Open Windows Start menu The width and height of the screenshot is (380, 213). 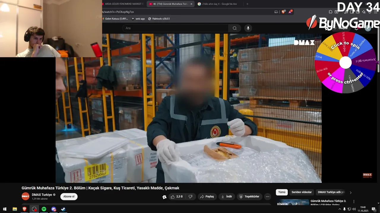(5, 209)
